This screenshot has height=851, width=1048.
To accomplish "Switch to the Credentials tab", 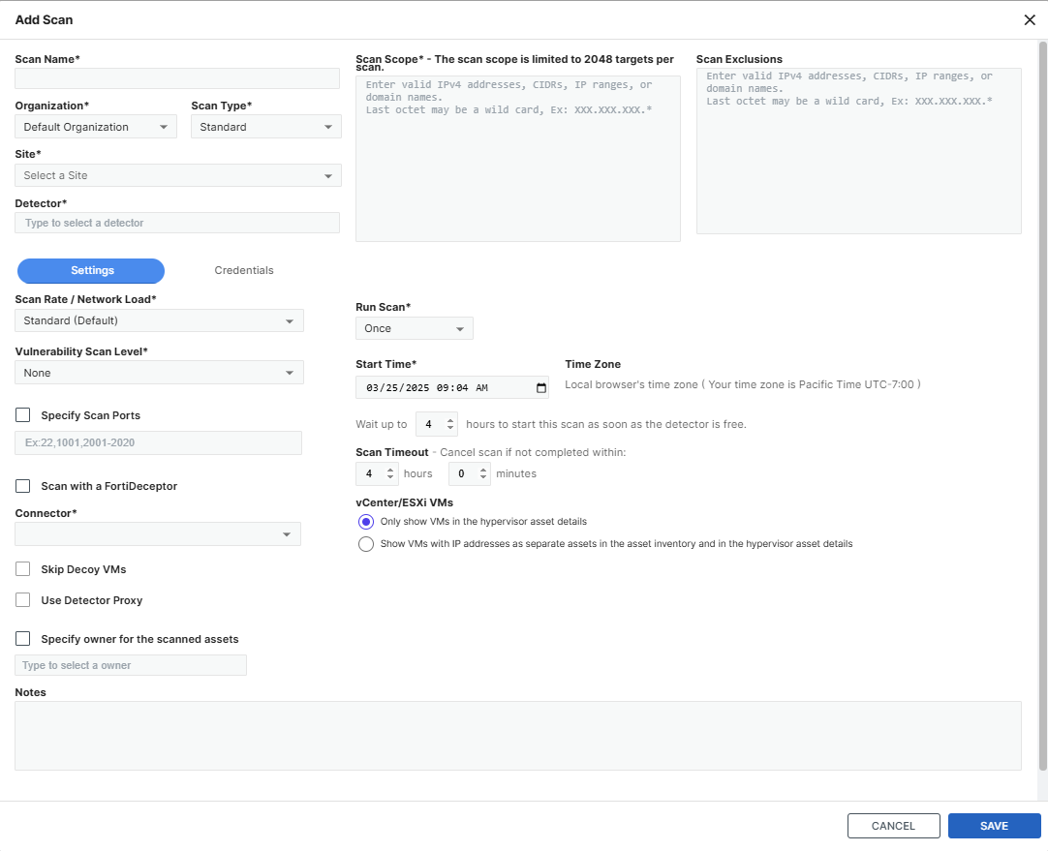I will (244, 271).
